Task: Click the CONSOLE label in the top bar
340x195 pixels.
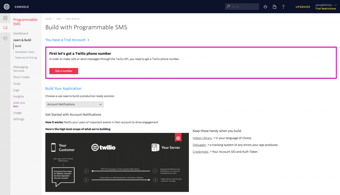Action: [22, 7]
